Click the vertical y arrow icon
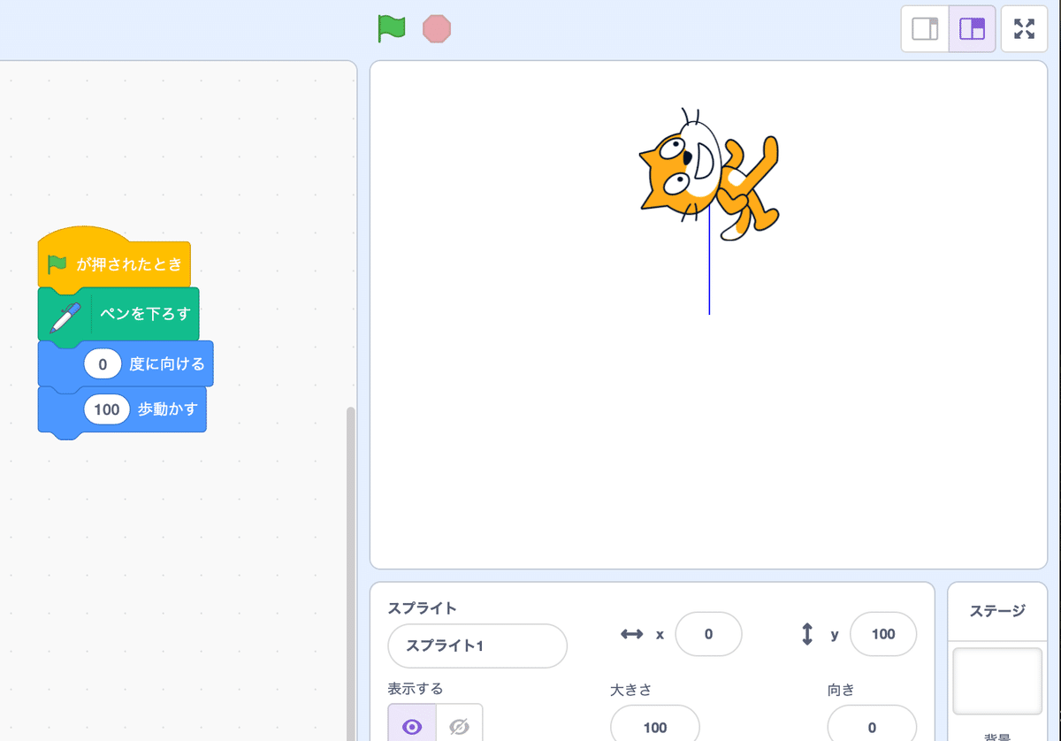The height and width of the screenshot is (741, 1061). 806,634
